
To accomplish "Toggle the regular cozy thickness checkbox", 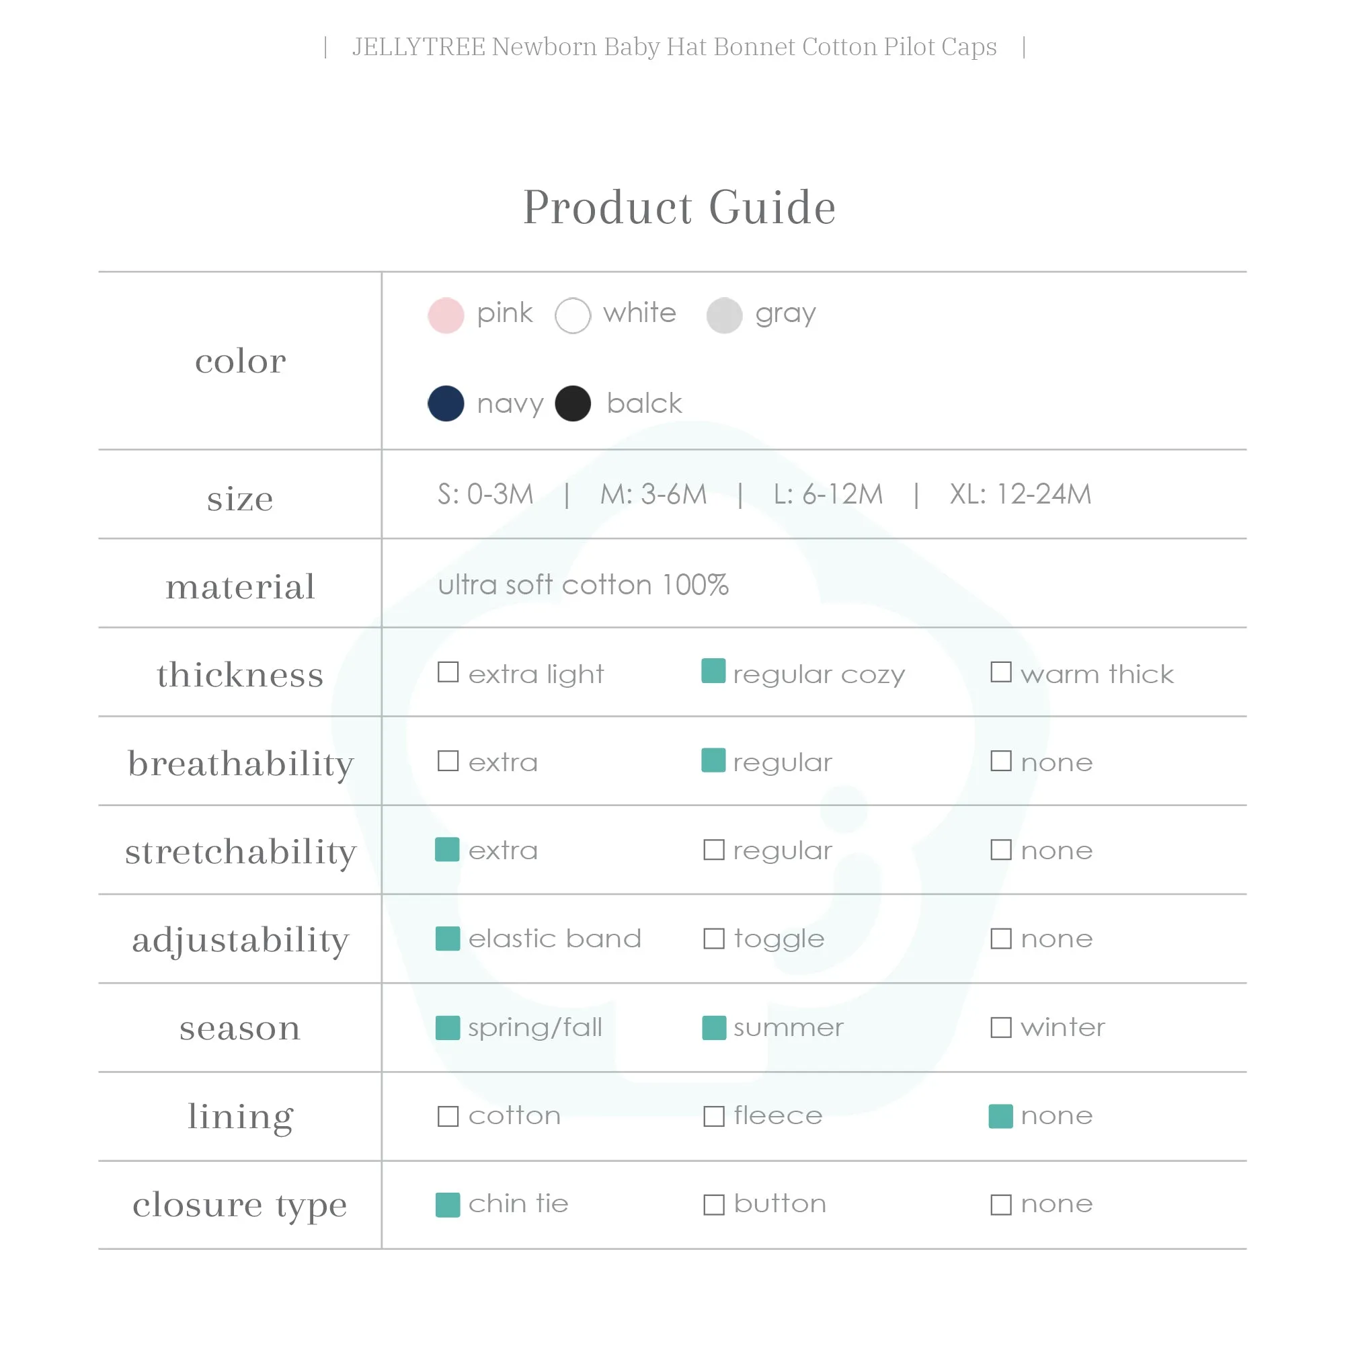I will (713, 671).
